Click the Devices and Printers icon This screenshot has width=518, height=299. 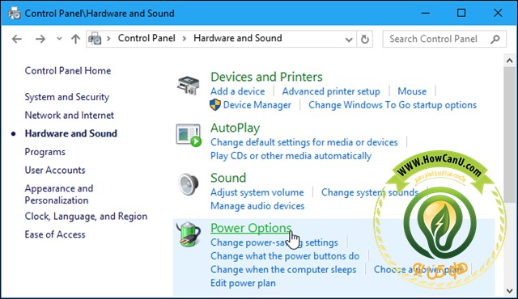[x=188, y=86]
